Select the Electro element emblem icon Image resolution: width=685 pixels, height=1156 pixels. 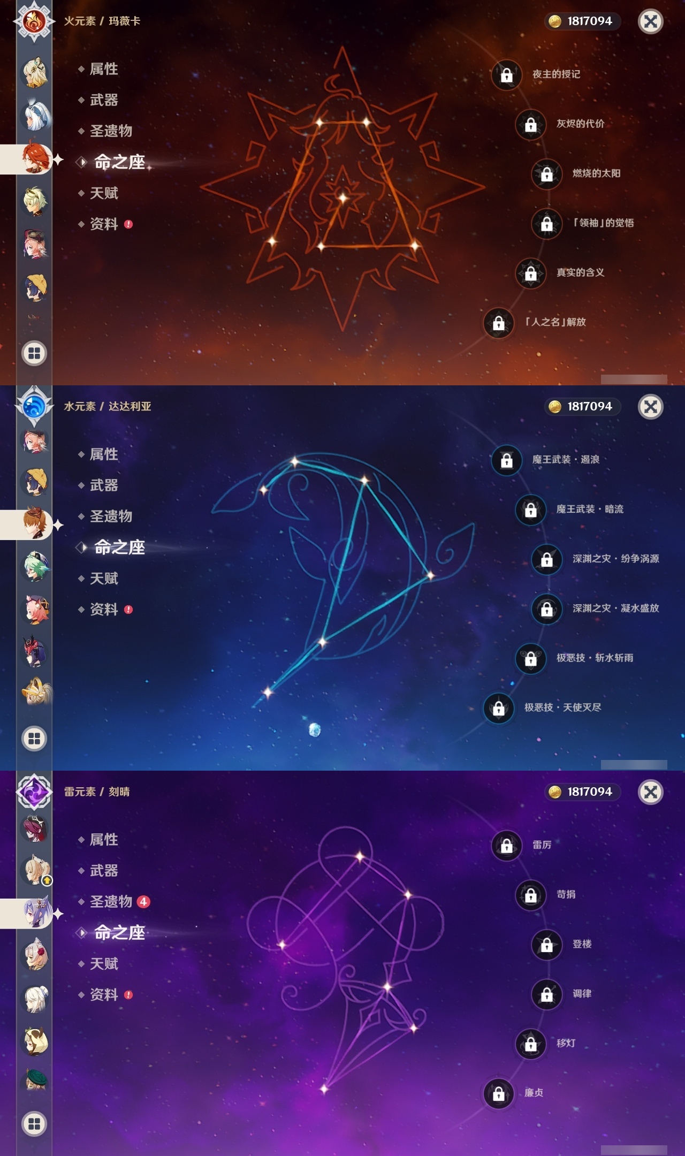pyautogui.click(x=34, y=792)
